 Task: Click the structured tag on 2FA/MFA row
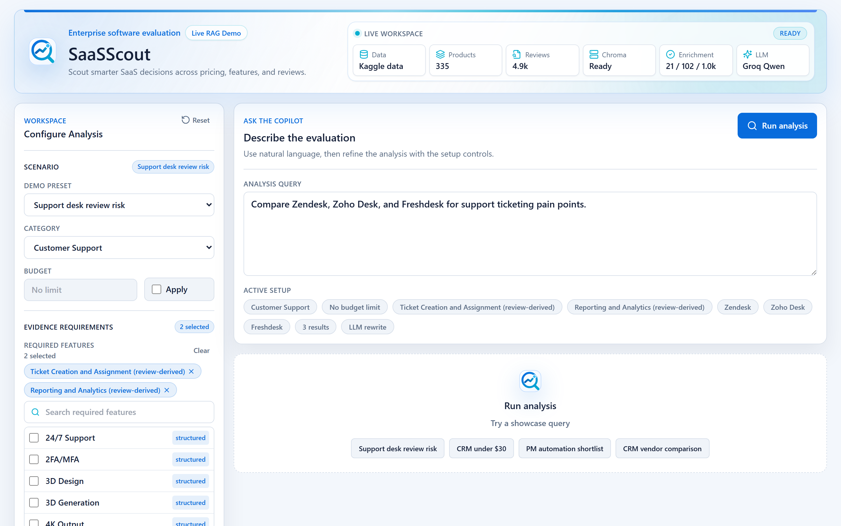point(190,460)
